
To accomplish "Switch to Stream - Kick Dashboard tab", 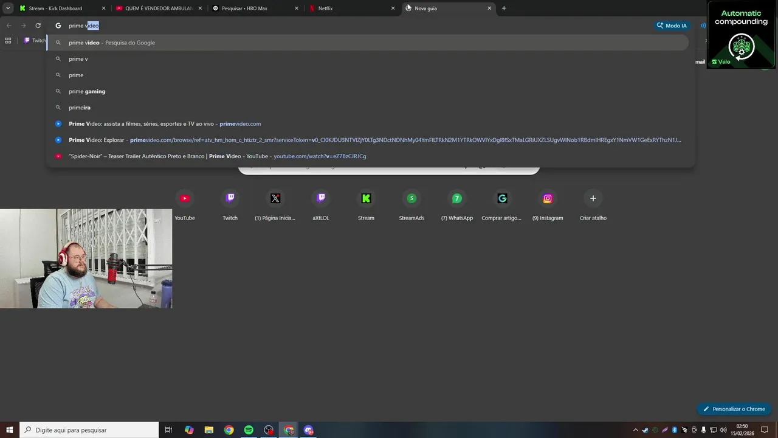I will pyautogui.click(x=62, y=9).
